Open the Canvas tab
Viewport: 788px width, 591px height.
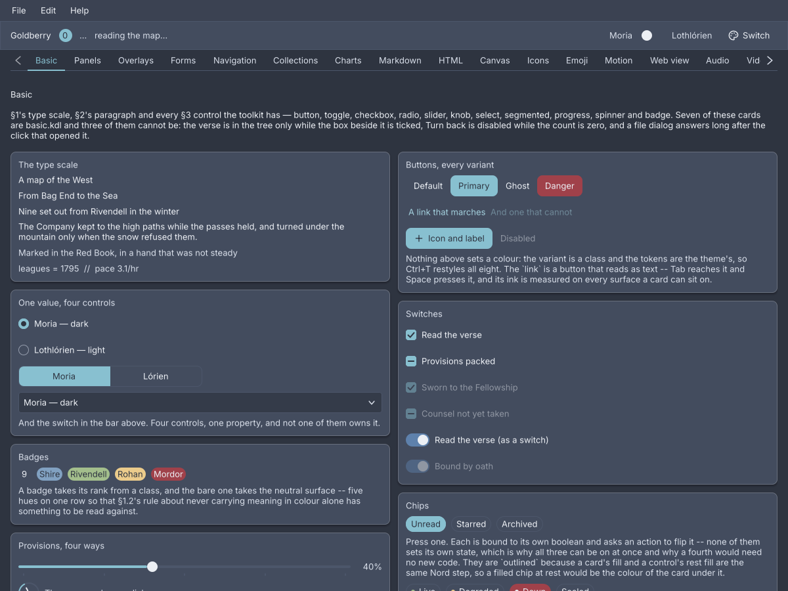click(495, 60)
